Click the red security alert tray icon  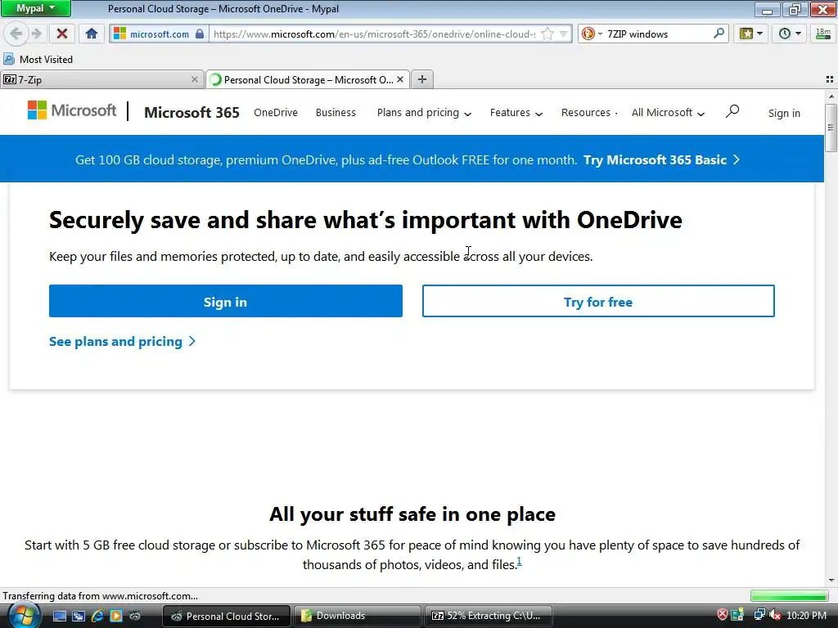(x=722, y=615)
